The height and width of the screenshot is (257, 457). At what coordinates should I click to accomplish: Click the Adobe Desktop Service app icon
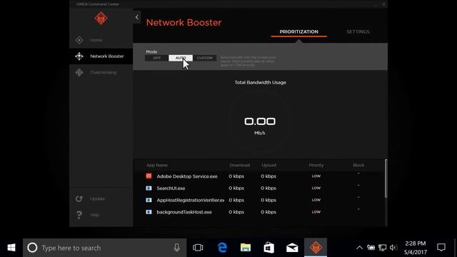pos(149,176)
